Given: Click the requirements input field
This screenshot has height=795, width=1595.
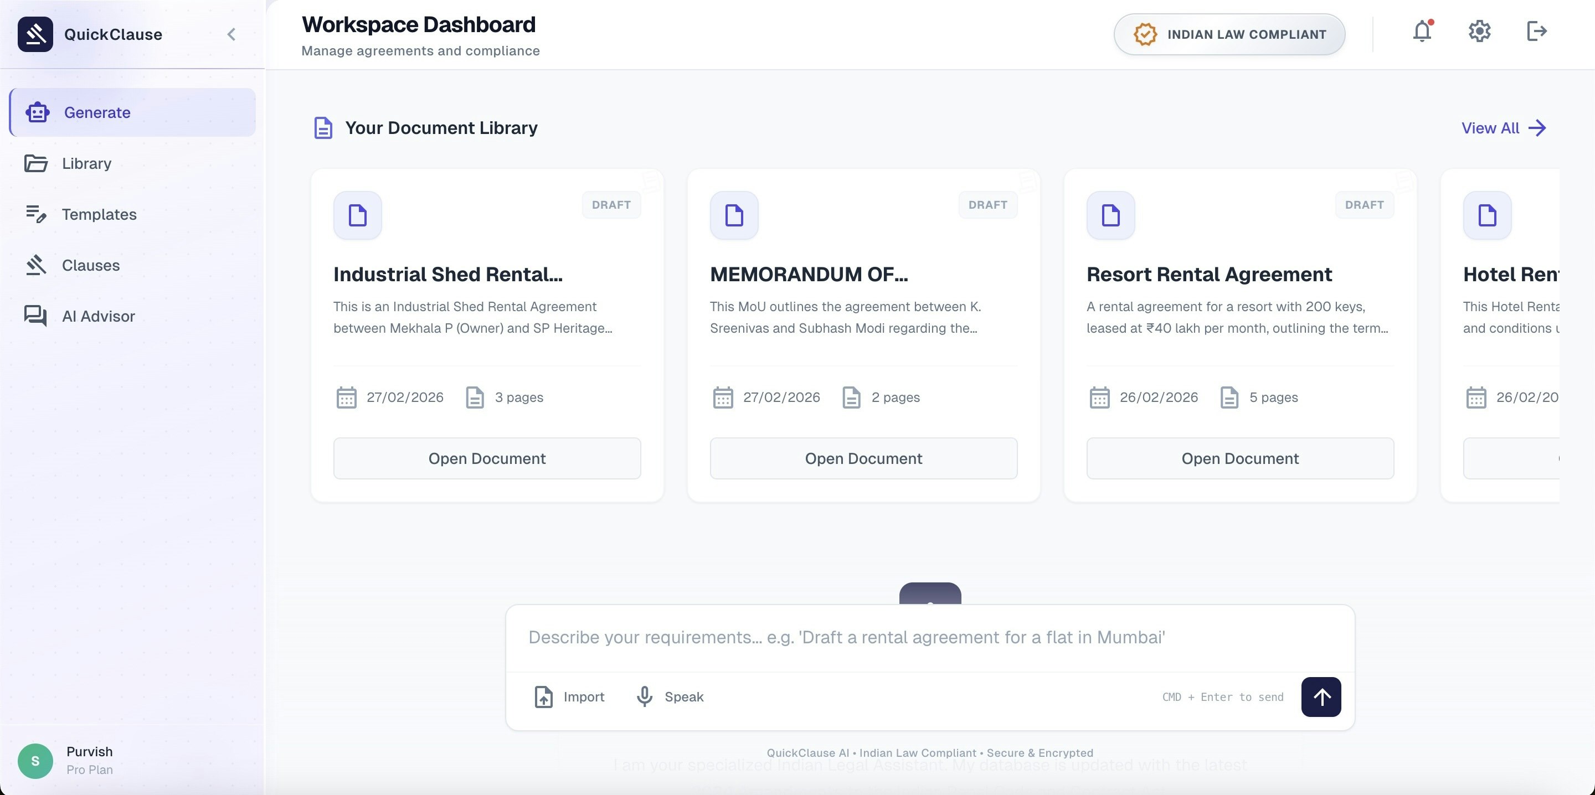Looking at the screenshot, I should click(929, 637).
